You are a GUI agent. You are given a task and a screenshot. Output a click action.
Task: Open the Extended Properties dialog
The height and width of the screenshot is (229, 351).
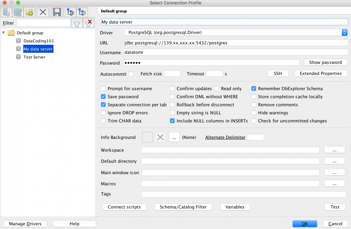click(x=320, y=74)
